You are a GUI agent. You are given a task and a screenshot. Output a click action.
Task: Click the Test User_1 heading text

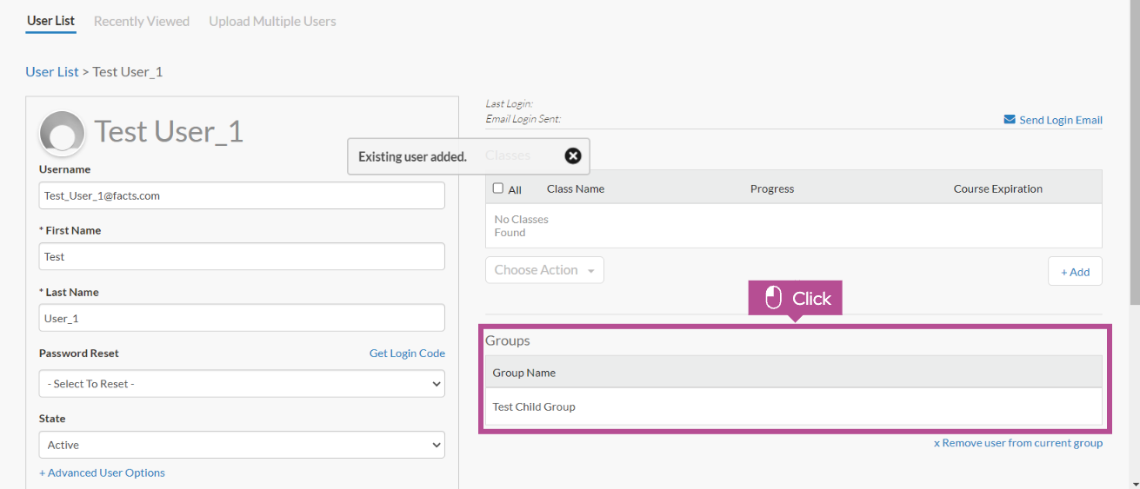pos(169,131)
